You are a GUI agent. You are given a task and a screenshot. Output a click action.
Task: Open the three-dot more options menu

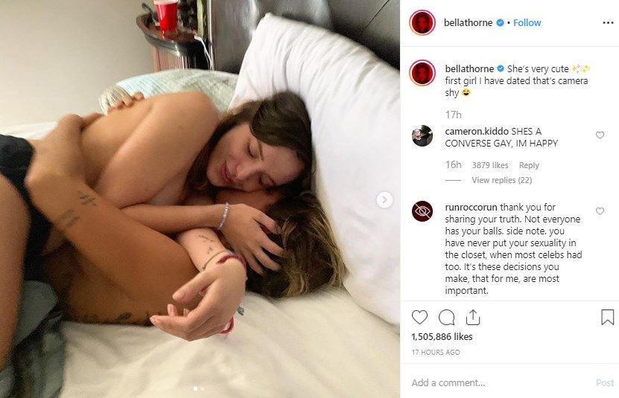point(608,23)
